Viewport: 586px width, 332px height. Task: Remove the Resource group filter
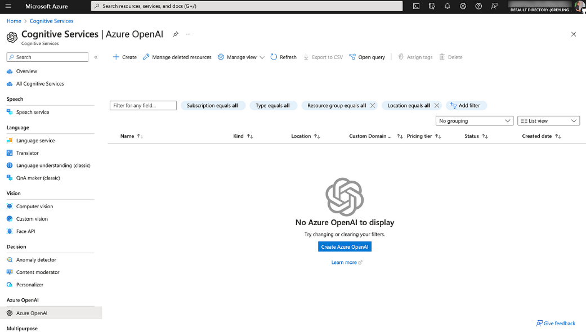373,106
